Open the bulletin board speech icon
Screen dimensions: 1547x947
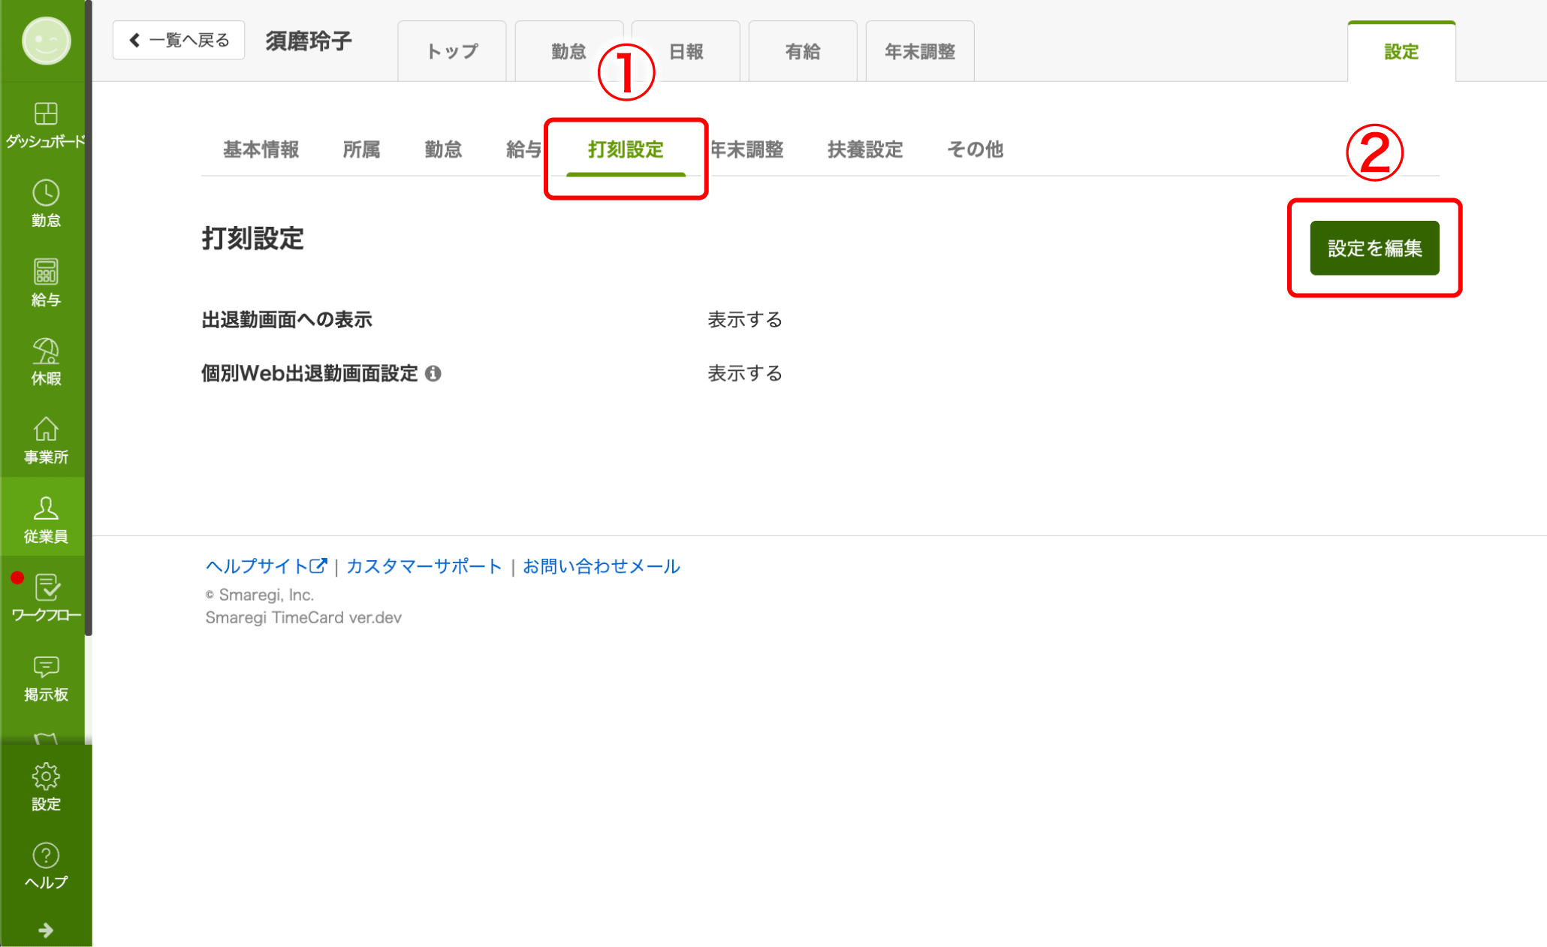[46, 667]
